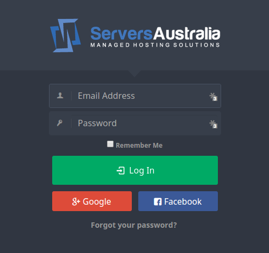269x253 pixels.
Task: Click the Managed Hosting Solutions tagline
Action: point(155,45)
